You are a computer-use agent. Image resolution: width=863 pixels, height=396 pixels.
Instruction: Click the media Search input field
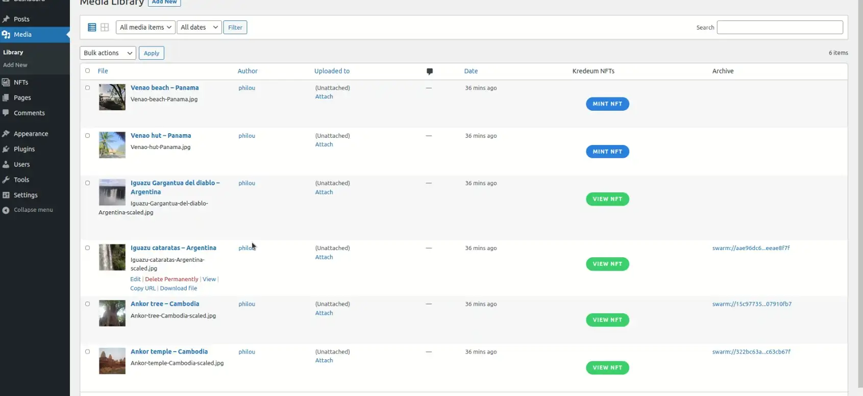(x=779, y=28)
